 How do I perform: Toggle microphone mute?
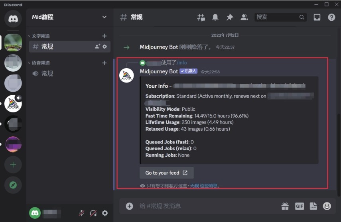pyautogui.click(x=81, y=213)
